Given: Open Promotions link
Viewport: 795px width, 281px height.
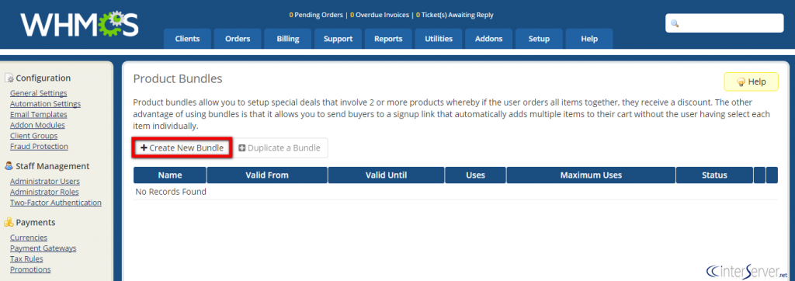Looking at the screenshot, I should point(30,269).
